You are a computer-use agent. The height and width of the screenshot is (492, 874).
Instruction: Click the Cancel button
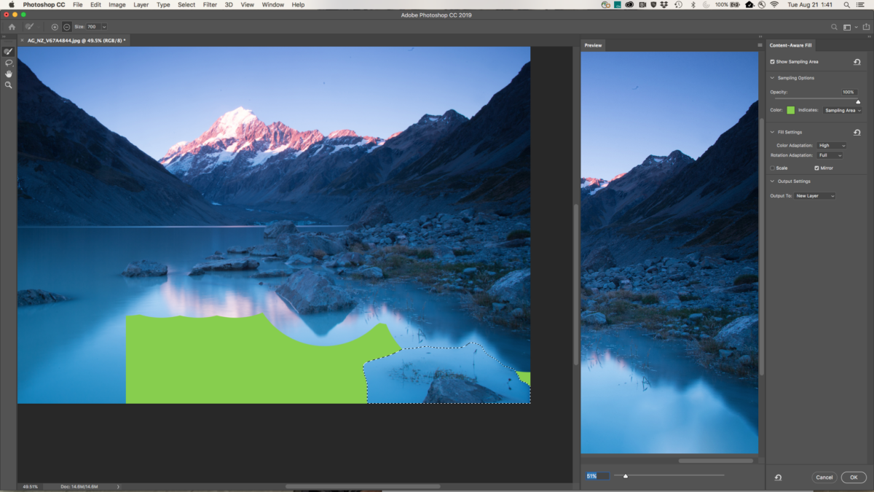click(824, 477)
